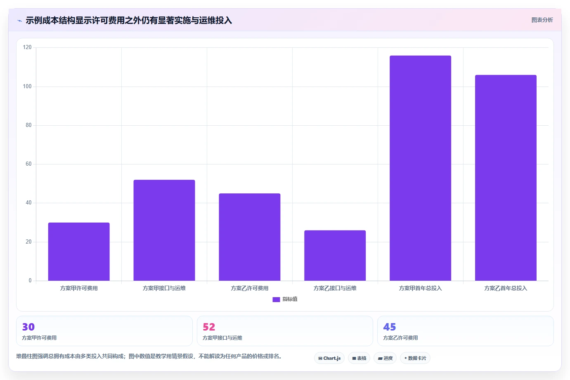Select the 方案甲接口与运维 bar
The image size is (570, 380).
point(164,230)
